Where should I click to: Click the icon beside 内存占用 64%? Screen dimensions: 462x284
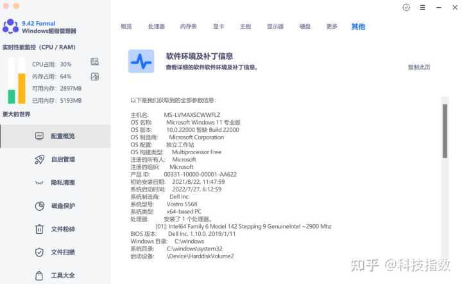[94, 76]
